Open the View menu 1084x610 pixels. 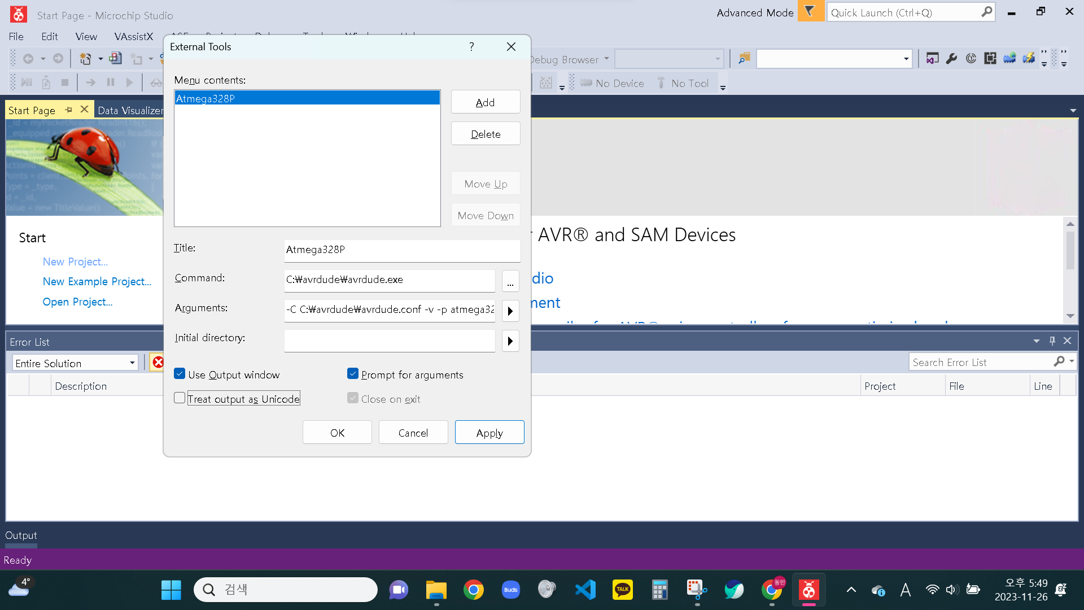(x=86, y=37)
